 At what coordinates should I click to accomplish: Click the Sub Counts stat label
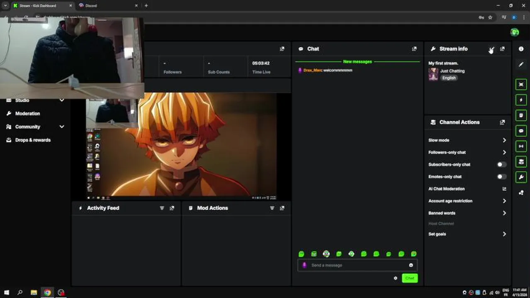tap(219, 72)
